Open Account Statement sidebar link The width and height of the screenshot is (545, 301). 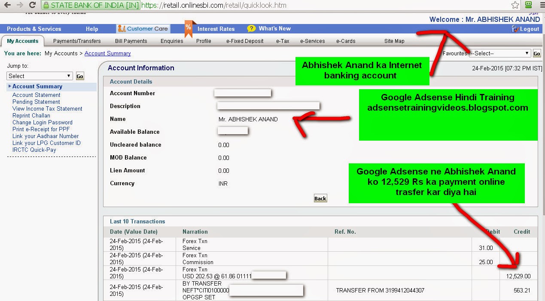tap(37, 95)
